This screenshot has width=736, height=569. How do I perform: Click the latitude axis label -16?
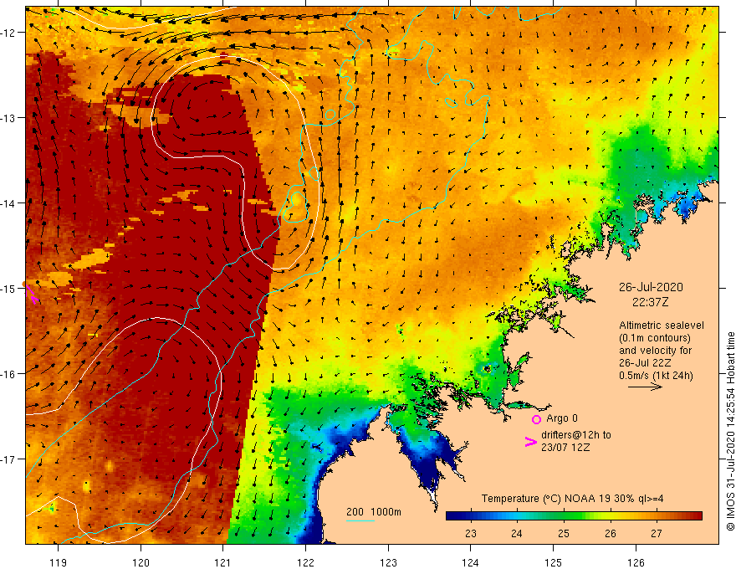click(8, 374)
